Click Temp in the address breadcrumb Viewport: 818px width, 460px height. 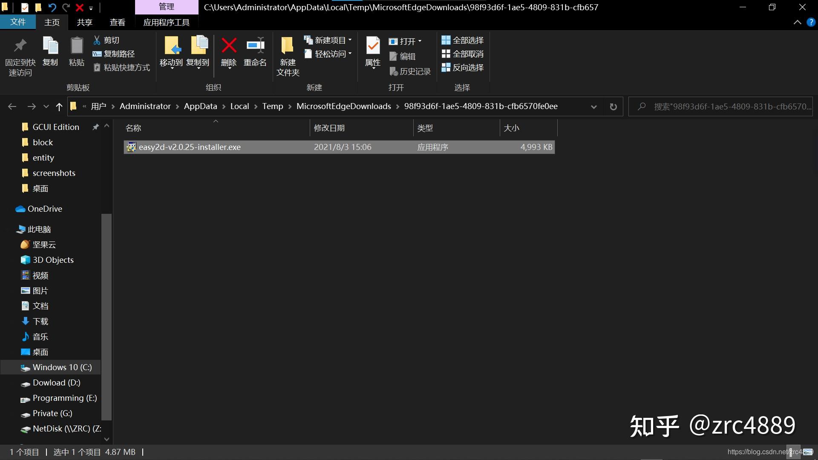(x=272, y=106)
